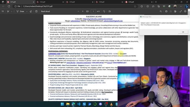
Task: Open the Bing Copilot sidebar
Action: pyautogui.click(x=187, y=6)
